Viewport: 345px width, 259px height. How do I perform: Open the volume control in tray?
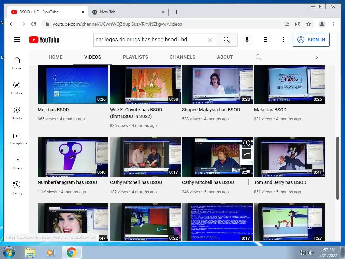click(x=311, y=253)
